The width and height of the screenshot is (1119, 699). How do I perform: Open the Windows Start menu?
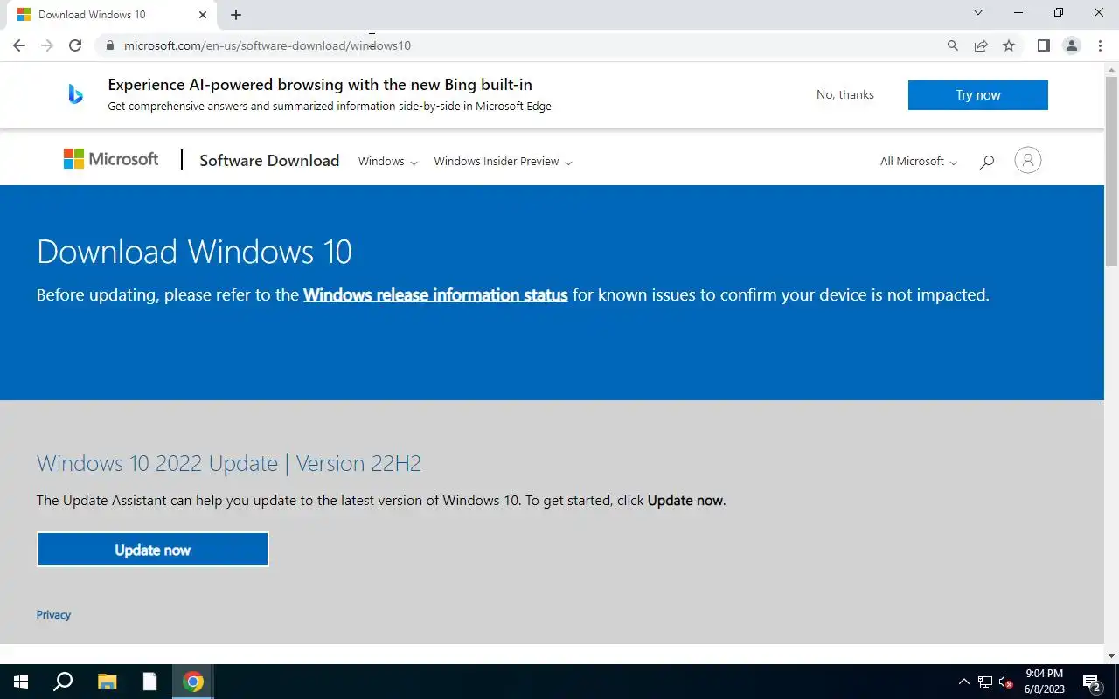pos(21,682)
